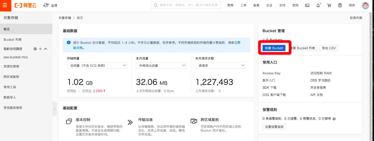
Task: Click the 创建 Bucket button
Action: click(274, 48)
